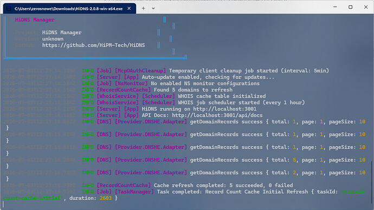Close the terminal window
This screenshot has width=374, height=210.
coord(366,7)
